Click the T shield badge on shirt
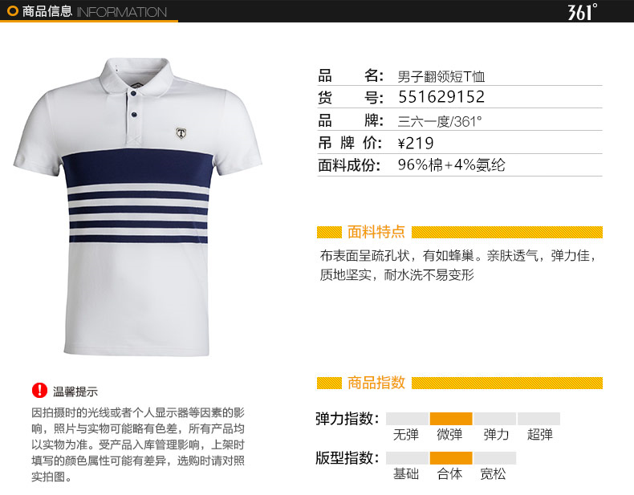Viewport: 634px width, 495px height. pyautogui.click(x=181, y=133)
